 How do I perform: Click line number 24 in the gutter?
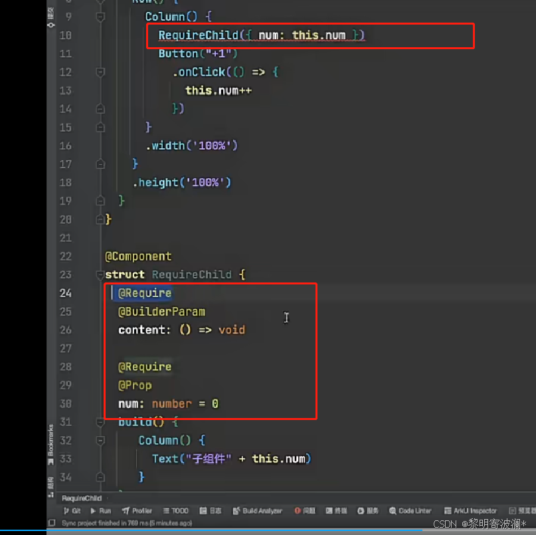tap(65, 293)
